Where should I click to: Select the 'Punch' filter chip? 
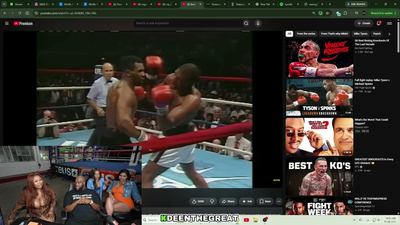(377, 34)
